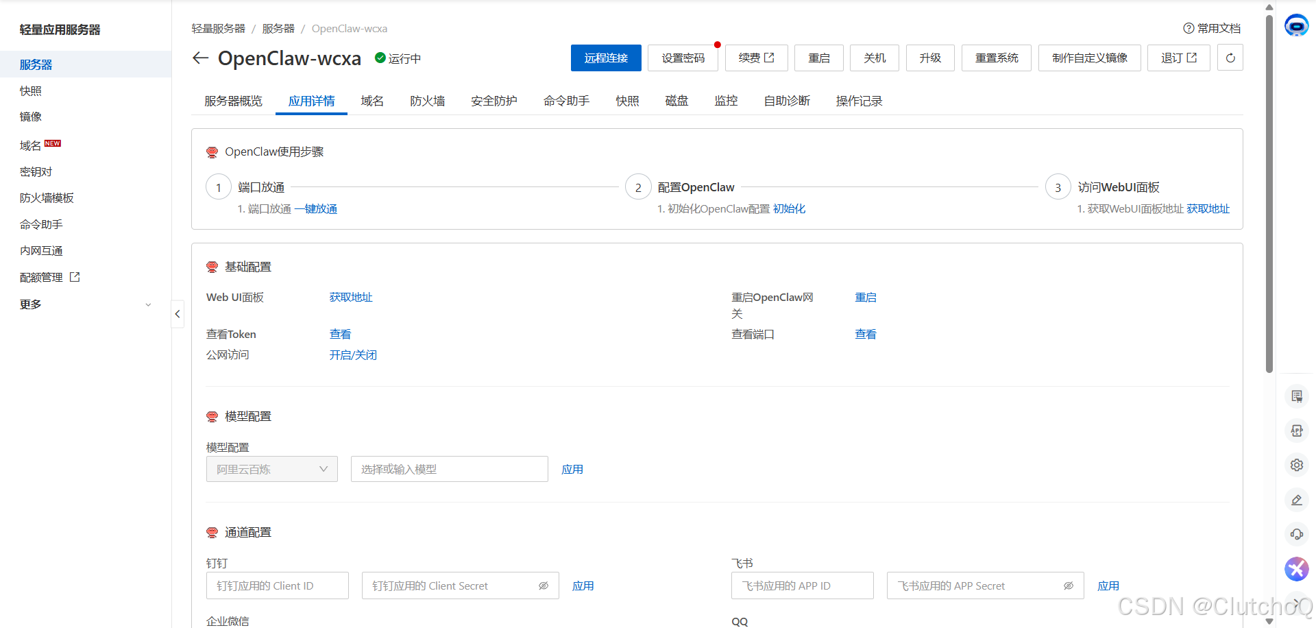Viewport: 1316px width, 628px height.
Task: Click external link icon beside 配额管理
Action: click(75, 277)
